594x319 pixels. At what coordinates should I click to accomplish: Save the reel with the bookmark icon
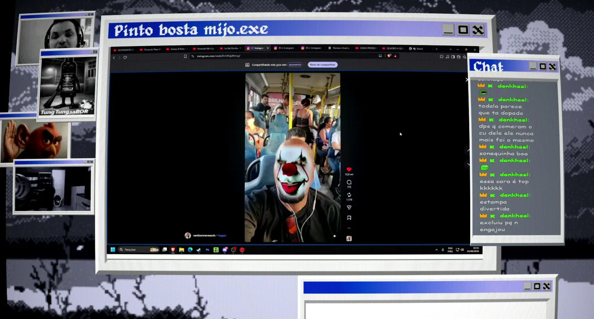(x=349, y=218)
